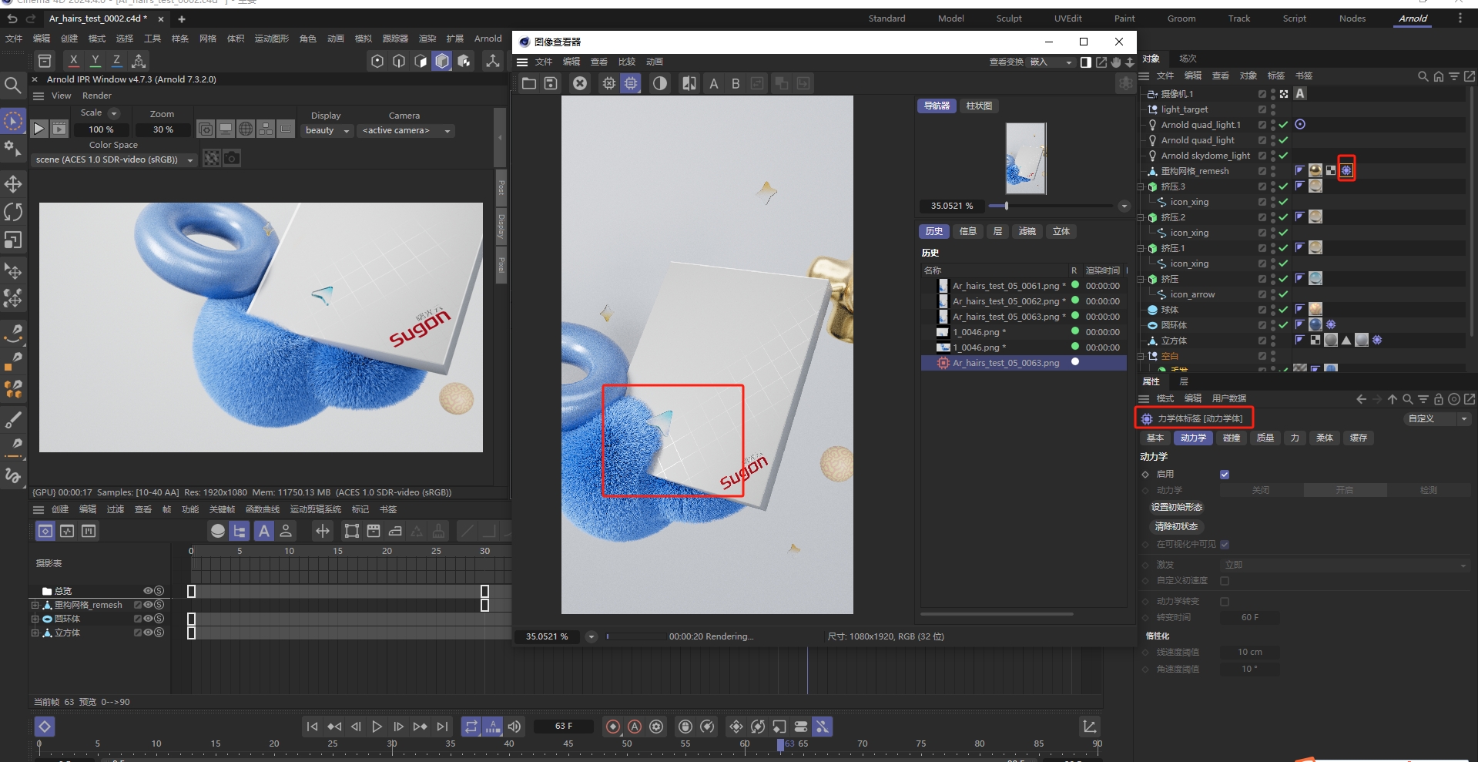
Task: Open the active camera dropdown
Action: pyautogui.click(x=406, y=130)
